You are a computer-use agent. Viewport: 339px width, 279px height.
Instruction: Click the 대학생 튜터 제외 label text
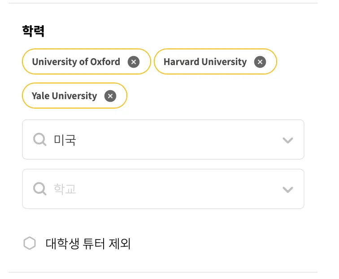88,244
